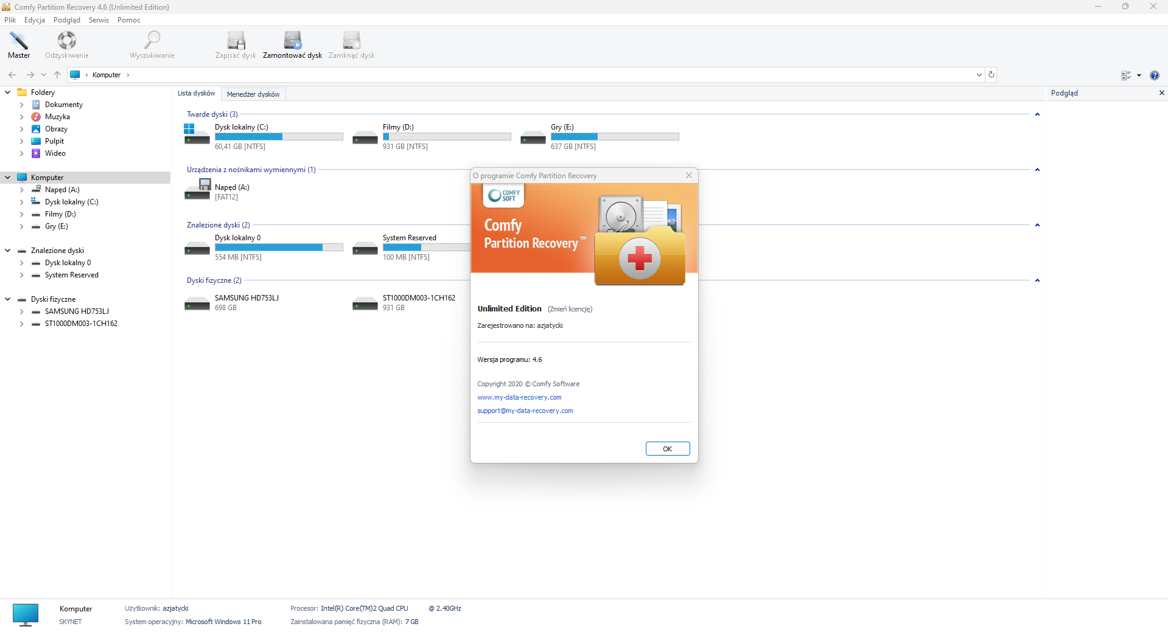Screen dimensions: 1168x632
Task: Collapse the Dyski fizyczne tree node
Action: [8, 299]
